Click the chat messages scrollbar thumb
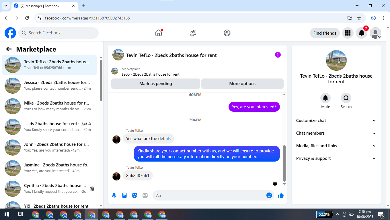390x220 pixels. pos(284,163)
